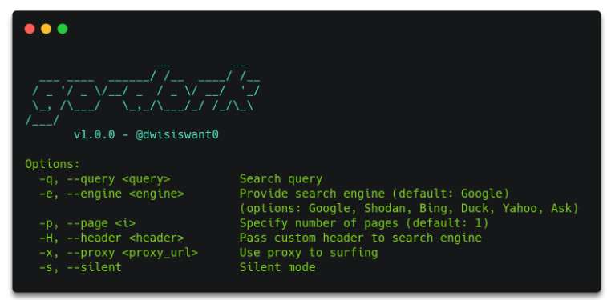Click 'Specify number of pages (default: 1)'

coord(364,223)
